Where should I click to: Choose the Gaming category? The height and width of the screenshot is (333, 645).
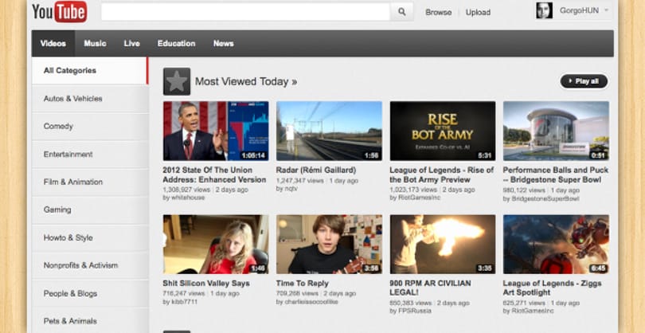tap(90, 210)
